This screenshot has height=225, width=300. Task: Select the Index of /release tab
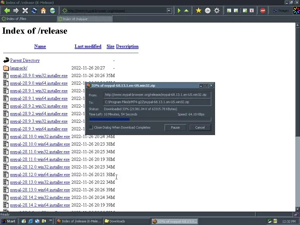click(x=84, y=19)
